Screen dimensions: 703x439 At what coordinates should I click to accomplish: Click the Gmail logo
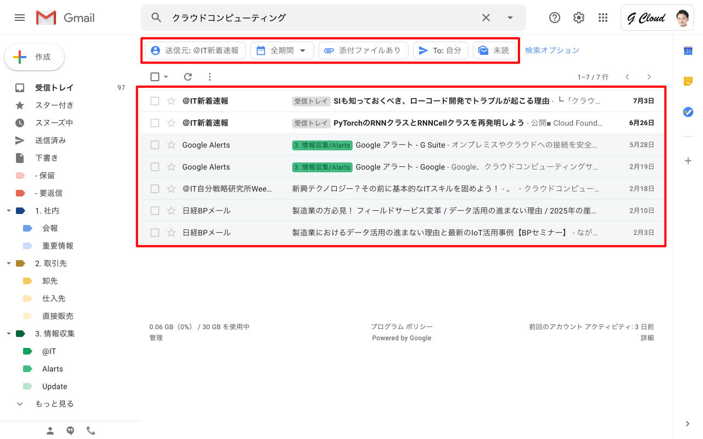pos(65,18)
